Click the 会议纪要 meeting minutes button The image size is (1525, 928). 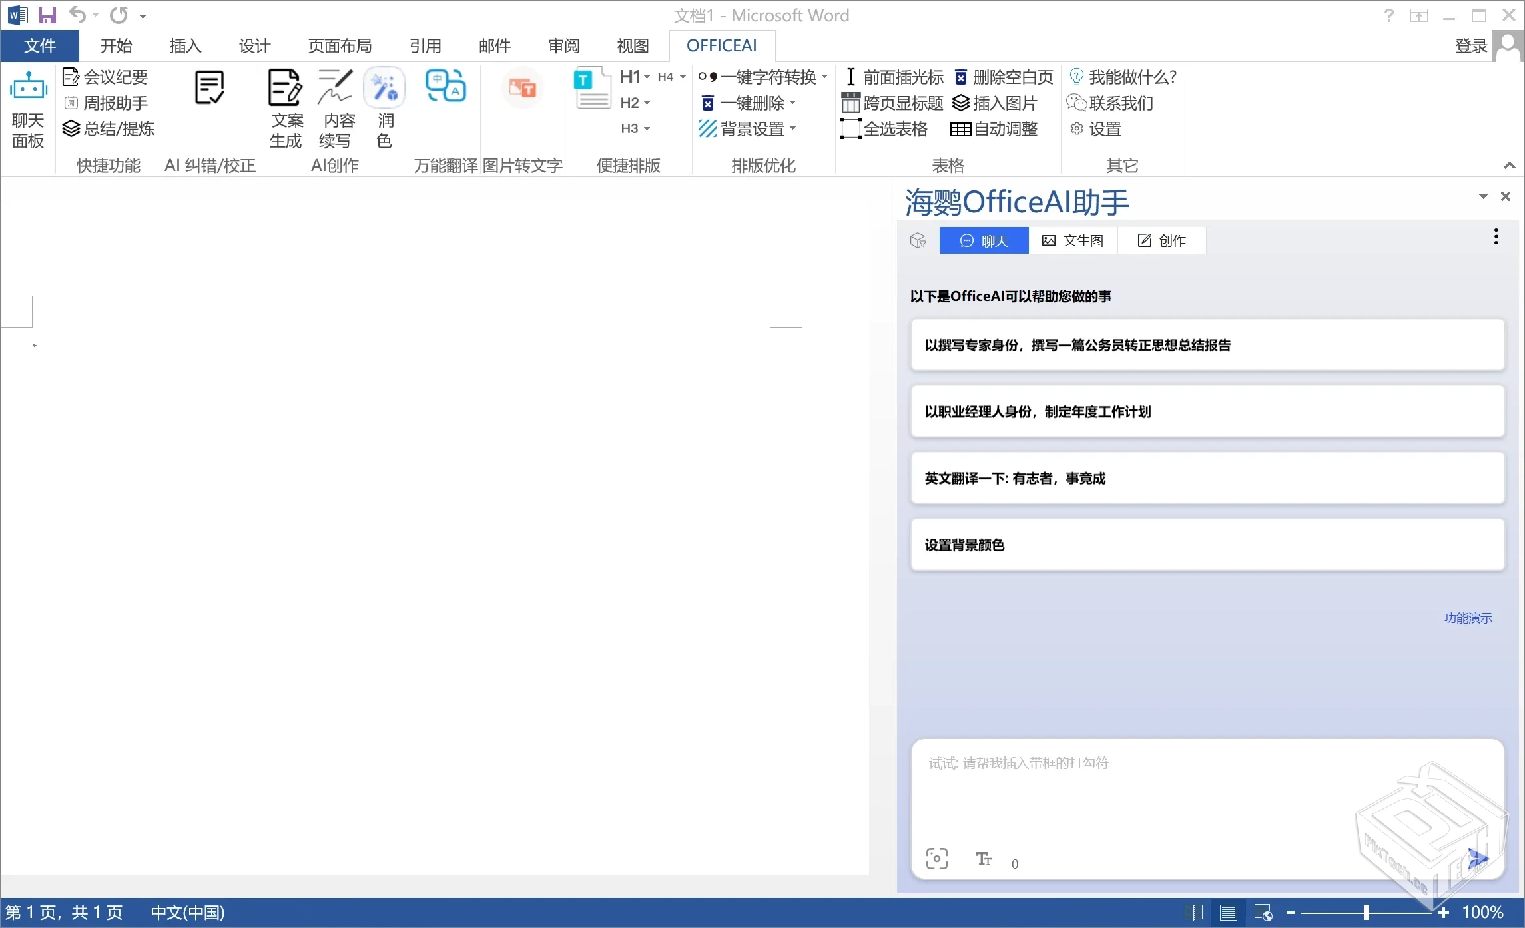click(105, 77)
